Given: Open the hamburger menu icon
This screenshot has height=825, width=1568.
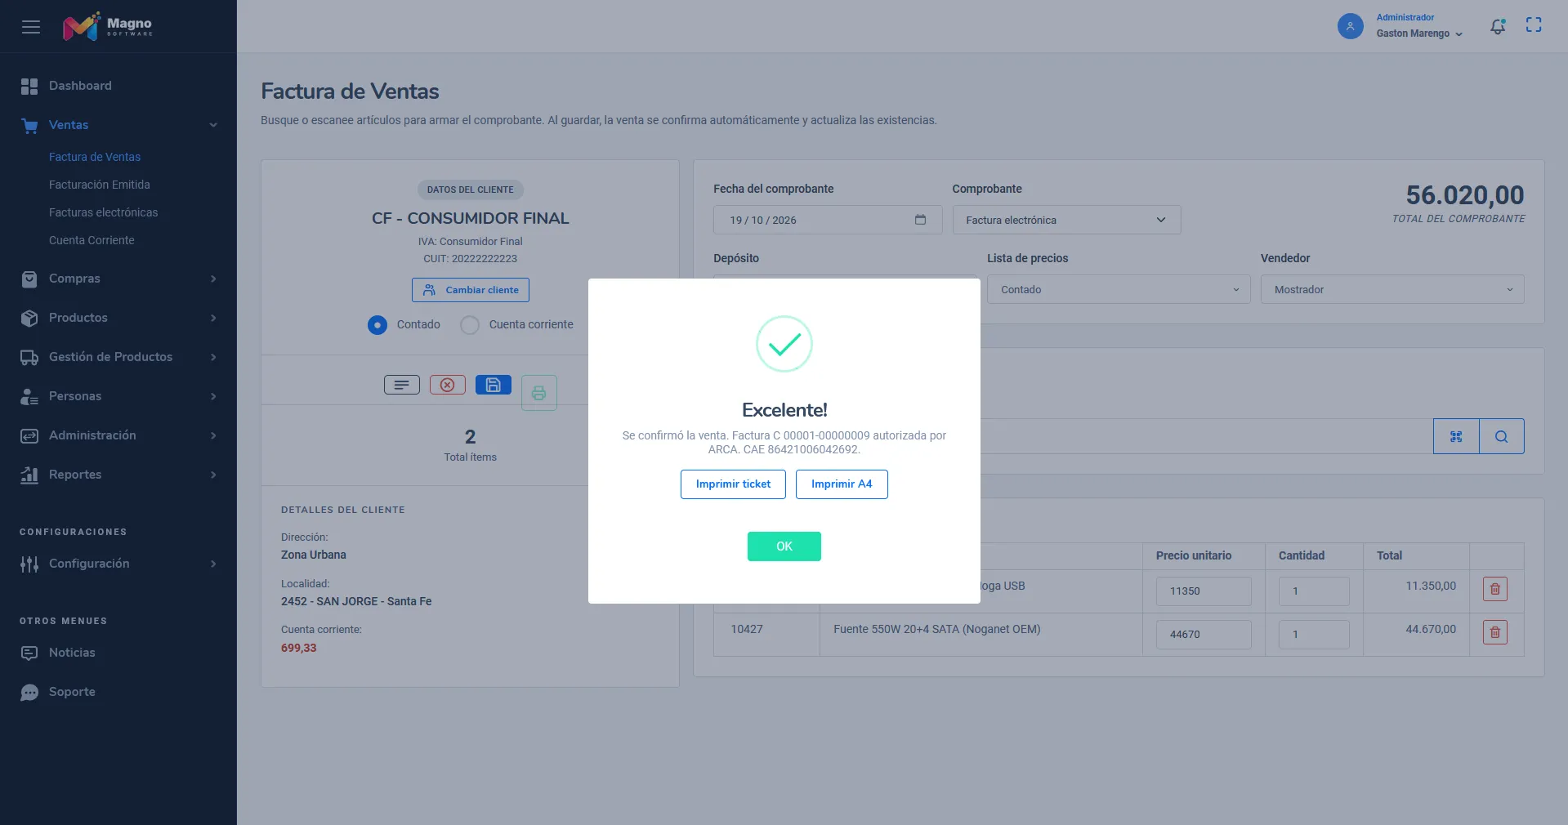Looking at the screenshot, I should pyautogui.click(x=31, y=27).
